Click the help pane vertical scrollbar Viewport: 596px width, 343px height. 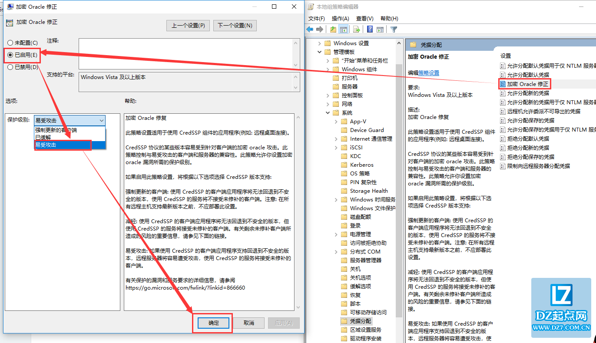click(x=297, y=212)
